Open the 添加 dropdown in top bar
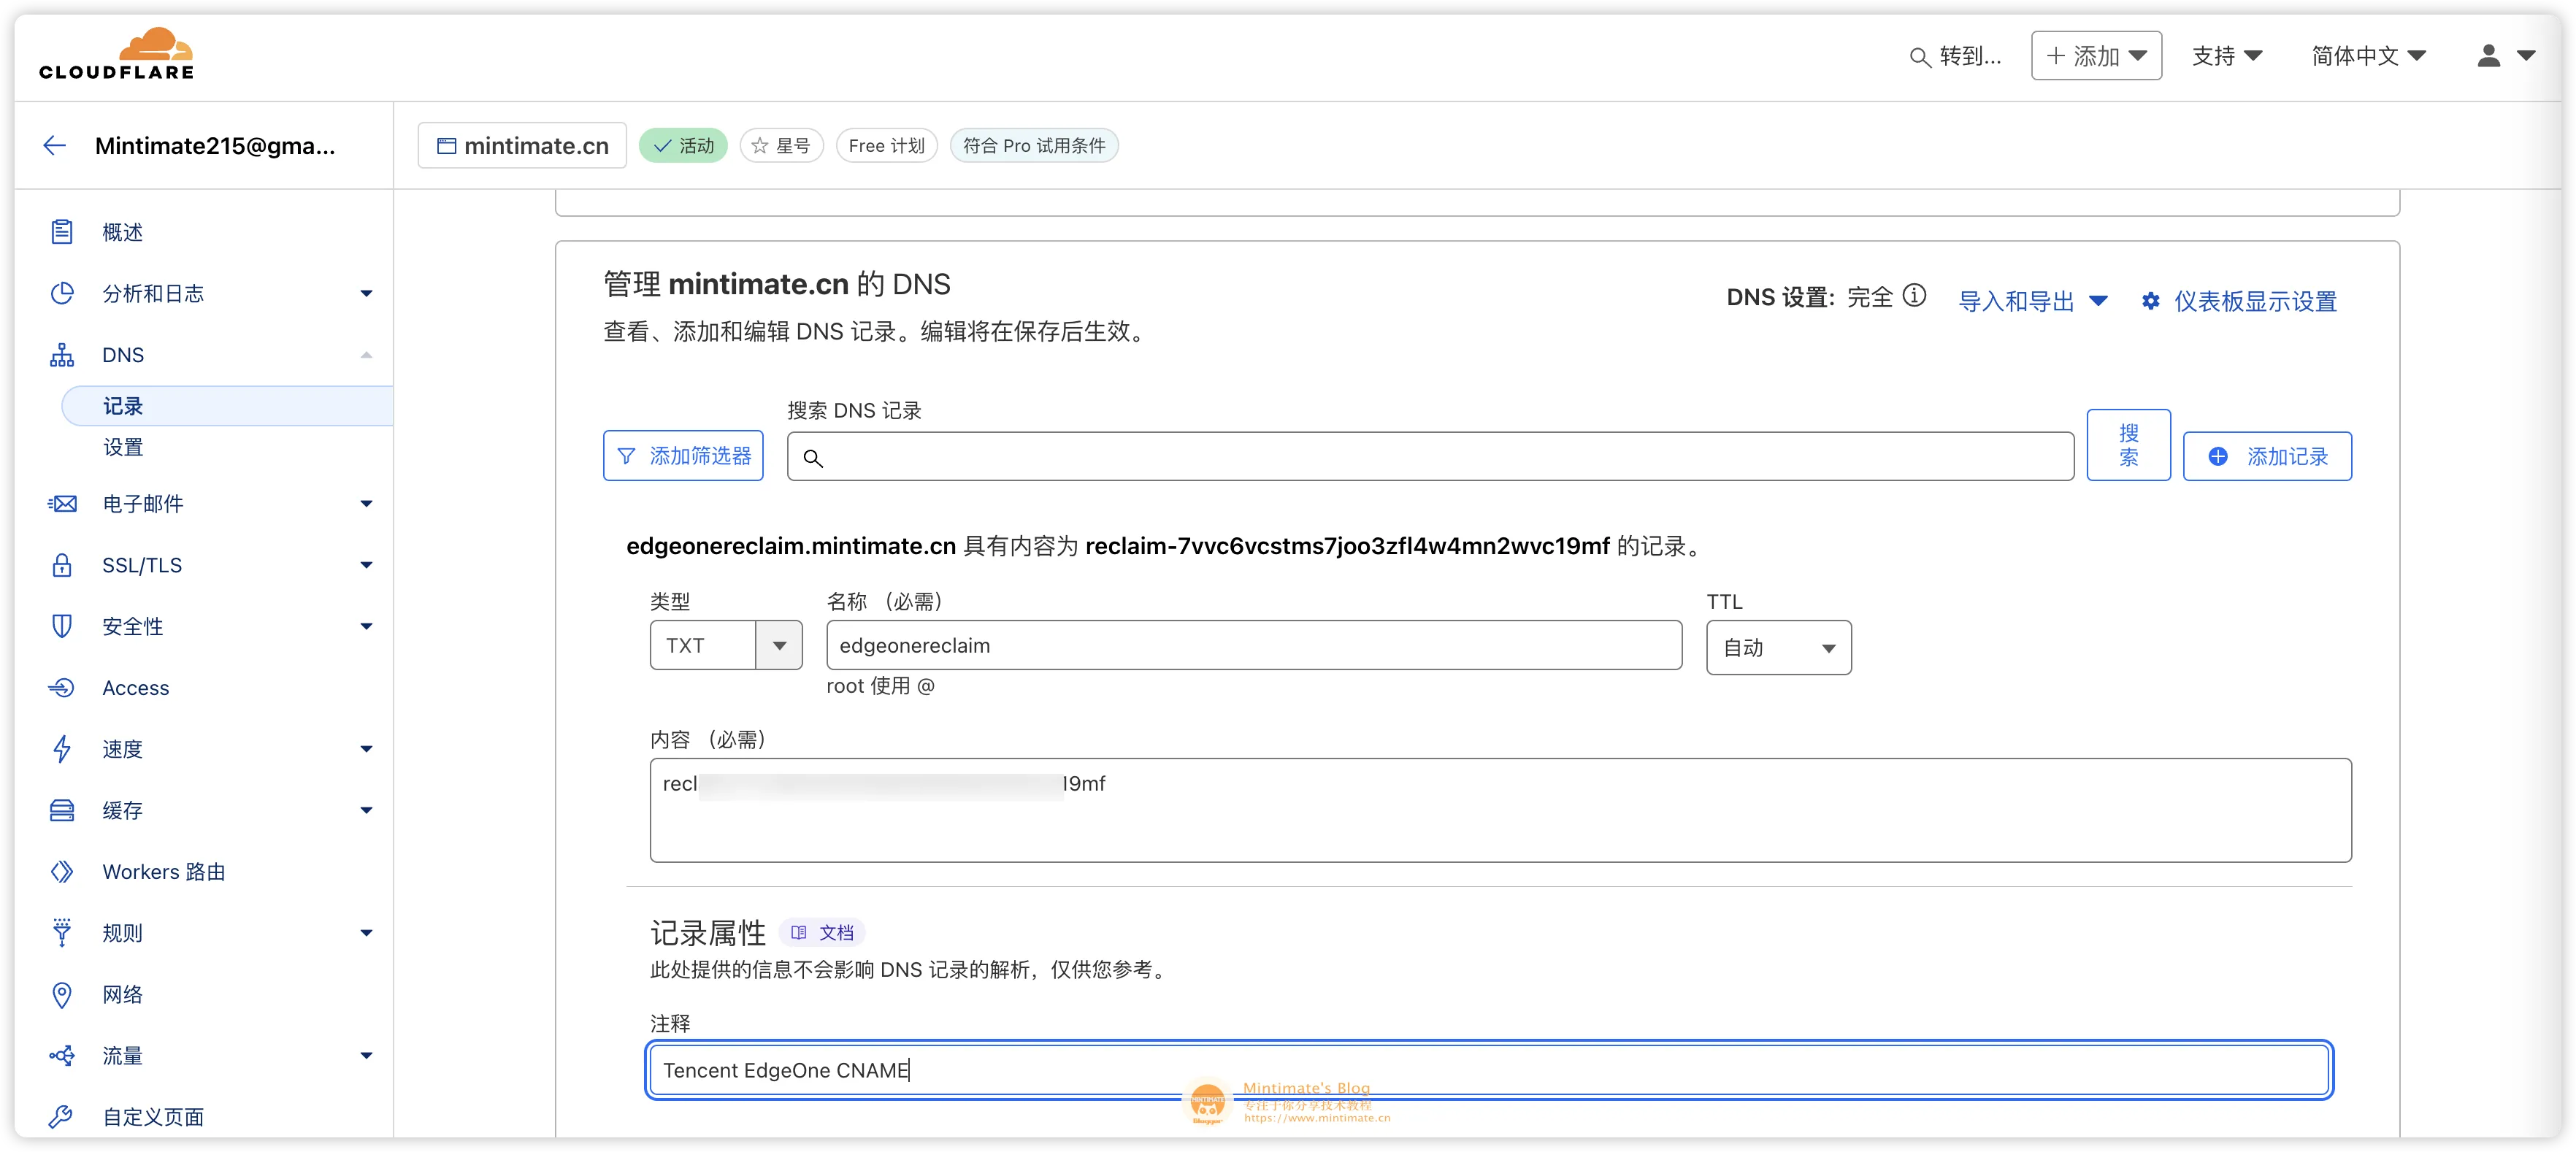This screenshot has height=1152, width=2576. pos(2096,56)
